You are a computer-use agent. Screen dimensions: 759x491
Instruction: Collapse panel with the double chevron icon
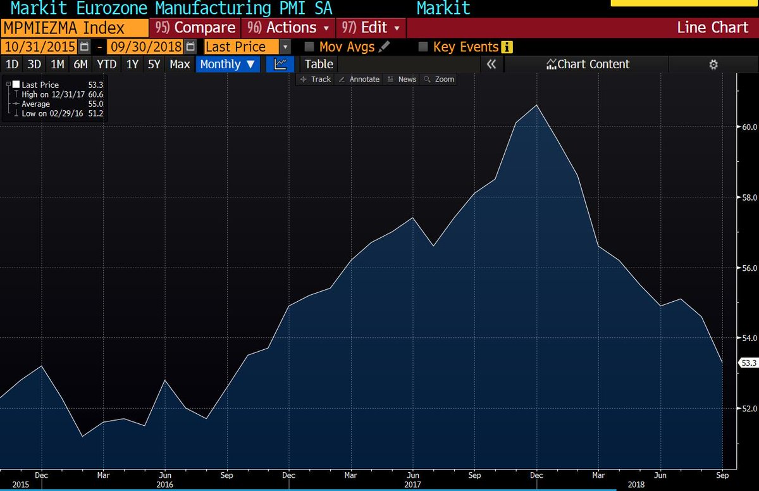pyautogui.click(x=491, y=64)
